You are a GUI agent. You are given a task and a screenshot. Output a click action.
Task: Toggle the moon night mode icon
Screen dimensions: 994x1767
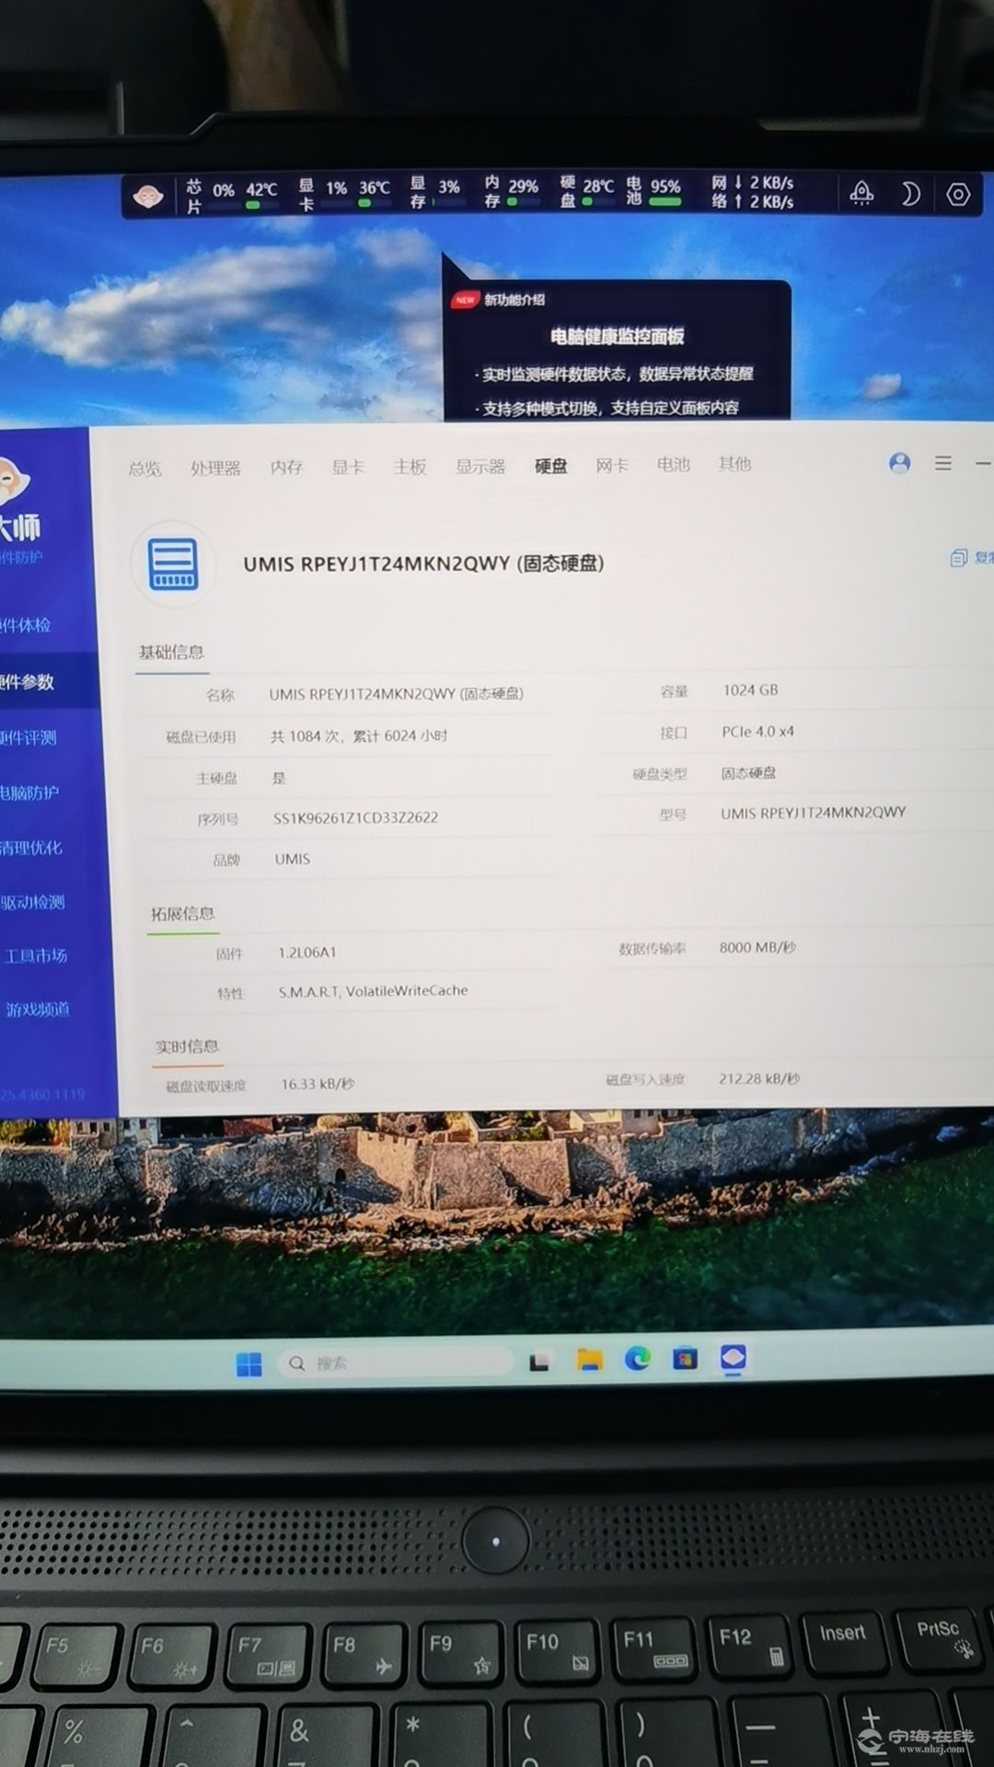(909, 194)
